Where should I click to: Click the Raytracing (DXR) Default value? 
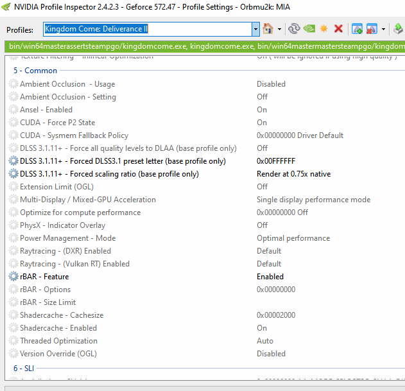269,251
